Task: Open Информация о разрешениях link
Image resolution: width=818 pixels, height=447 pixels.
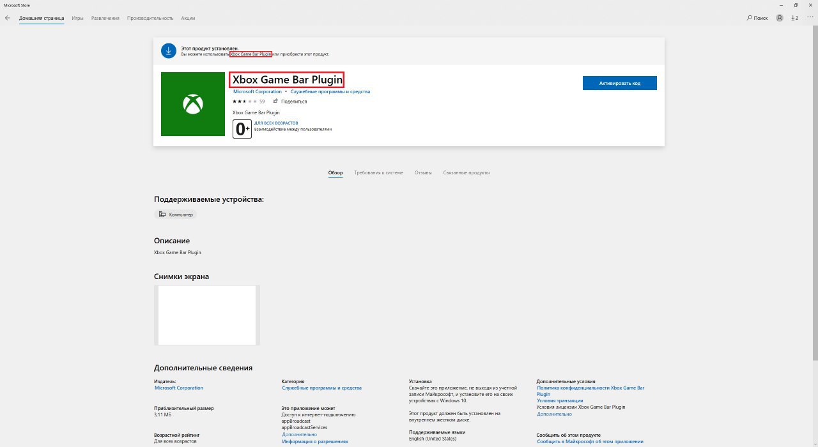Action: (315, 441)
